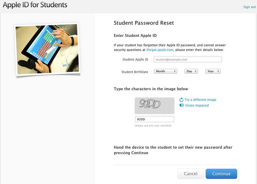Image resolution: width=257 pixels, height=184 pixels.
Task: Click the Day dropdown stepper arrows
Action: coord(195,71)
